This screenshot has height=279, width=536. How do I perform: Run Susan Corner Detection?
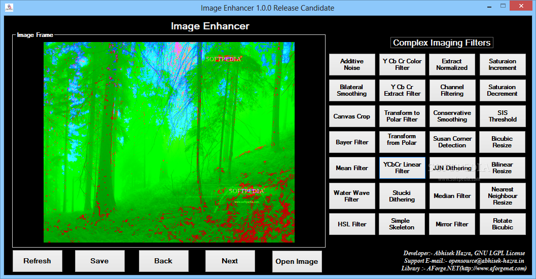[x=452, y=142]
